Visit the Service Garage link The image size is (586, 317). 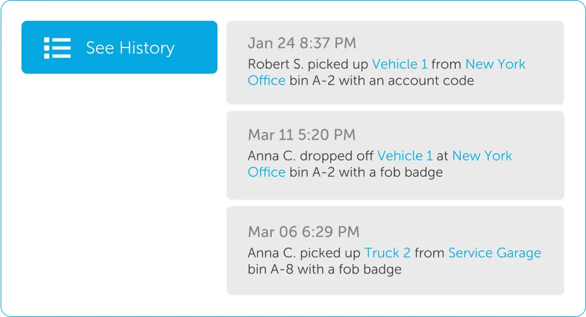(x=494, y=253)
